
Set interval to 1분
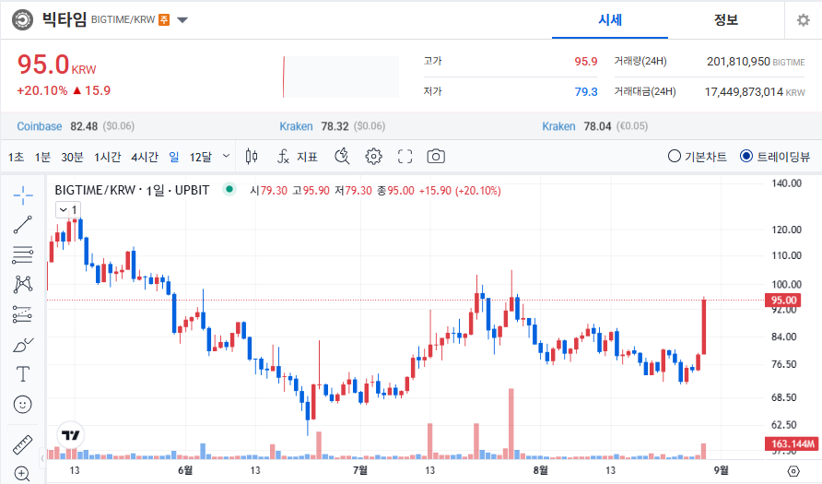coord(42,157)
